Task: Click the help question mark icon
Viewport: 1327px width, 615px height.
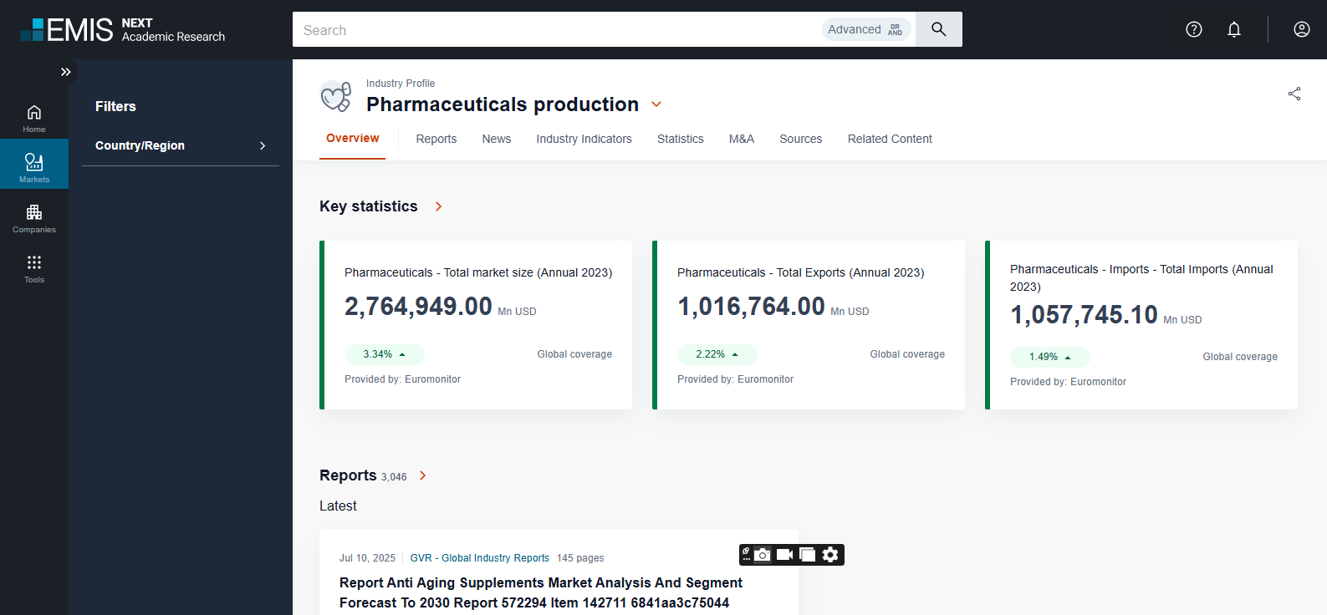Action: (x=1194, y=29)
